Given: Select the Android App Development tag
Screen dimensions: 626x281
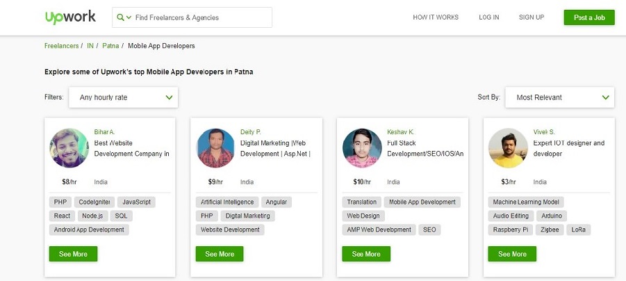Looking at the screenshot, I should (89, 230).
